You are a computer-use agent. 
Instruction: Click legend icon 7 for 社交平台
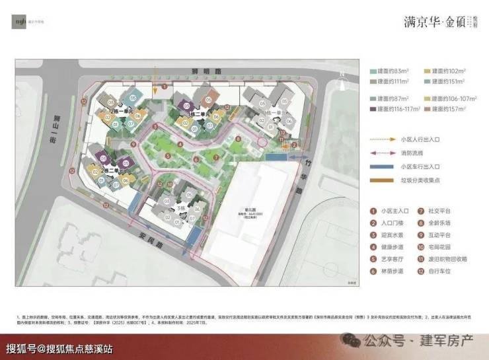[x=421, y=211]
